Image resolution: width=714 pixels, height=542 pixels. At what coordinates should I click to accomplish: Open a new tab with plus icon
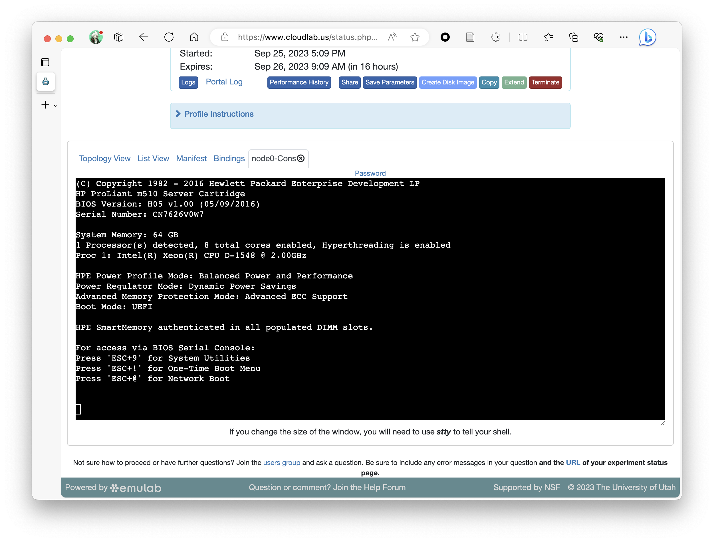coord(45,105)
